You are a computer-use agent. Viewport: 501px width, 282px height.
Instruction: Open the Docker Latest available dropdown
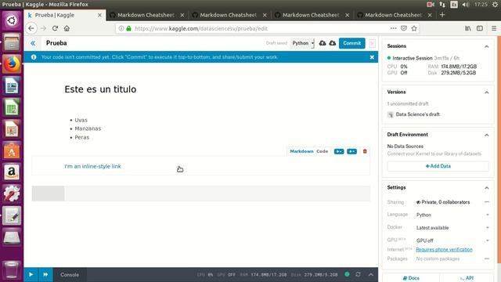pos(452,228)
